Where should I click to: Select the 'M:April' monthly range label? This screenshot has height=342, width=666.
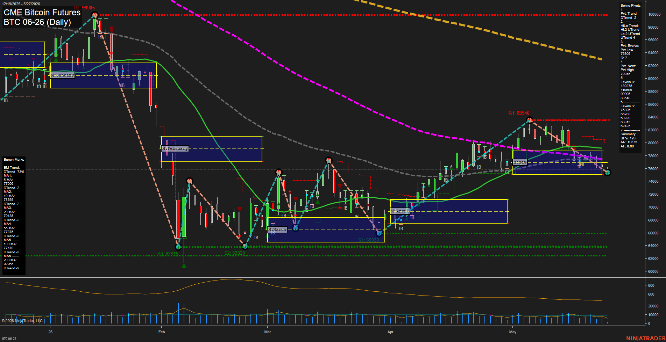click(x=400, y=211)
